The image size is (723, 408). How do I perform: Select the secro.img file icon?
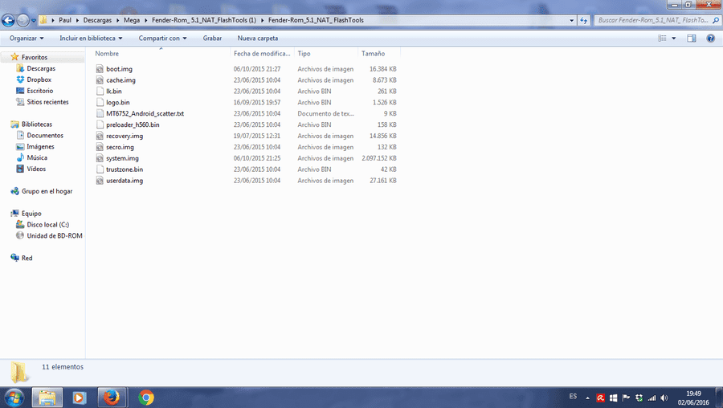(x=100, y=147)
